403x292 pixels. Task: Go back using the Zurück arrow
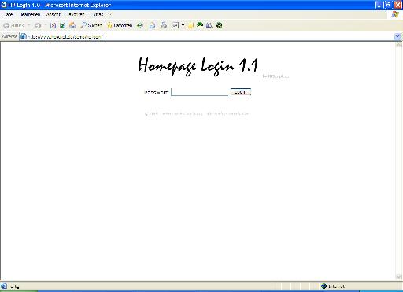click(x=13, y=25)
